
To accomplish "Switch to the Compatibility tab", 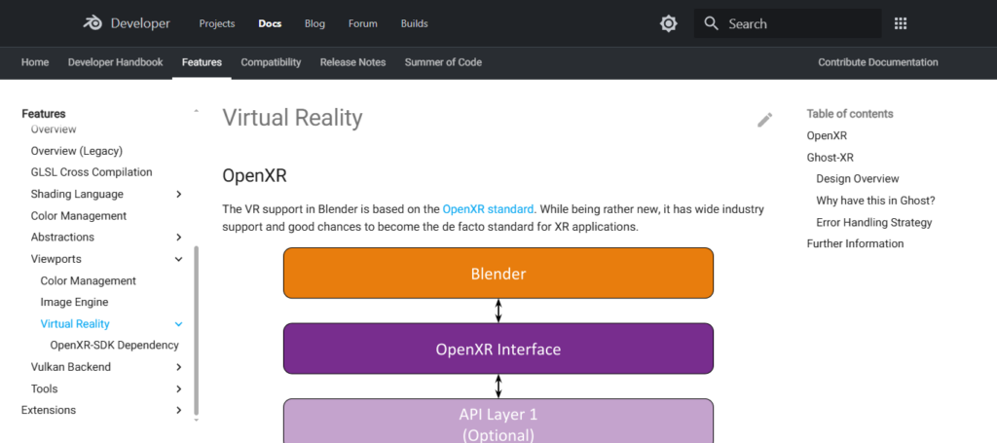I will pyautogui.click(x=271, y=62).
